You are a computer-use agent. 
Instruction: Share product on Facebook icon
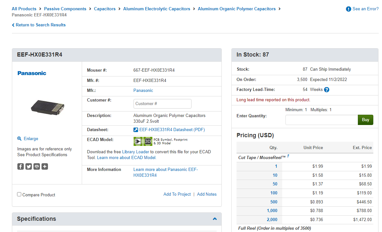pyautogui.click(x=21, y=166)
